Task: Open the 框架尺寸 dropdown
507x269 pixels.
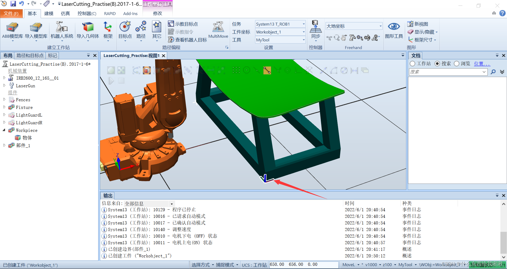Action: click(x=422, y=40)
